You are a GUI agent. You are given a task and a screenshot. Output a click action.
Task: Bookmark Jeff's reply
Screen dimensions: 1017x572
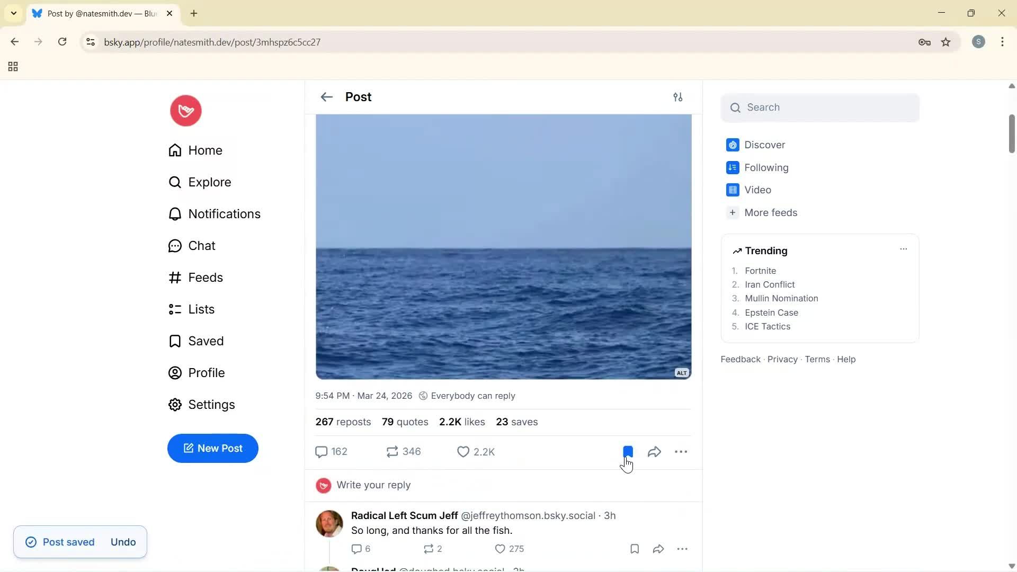[x=634, y=549]
